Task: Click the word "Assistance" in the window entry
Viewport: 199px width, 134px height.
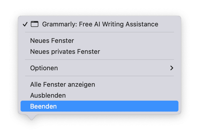Action: 144,24
